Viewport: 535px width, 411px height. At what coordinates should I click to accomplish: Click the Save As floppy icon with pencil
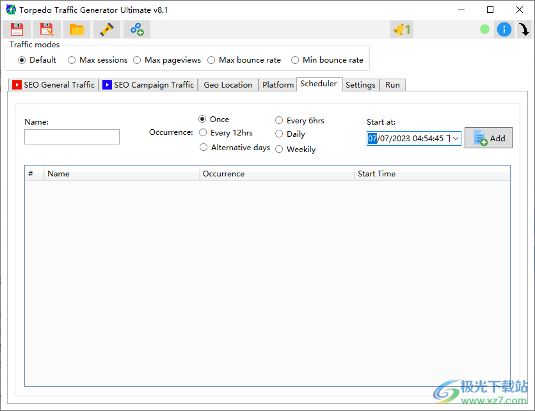pos(47,29)
